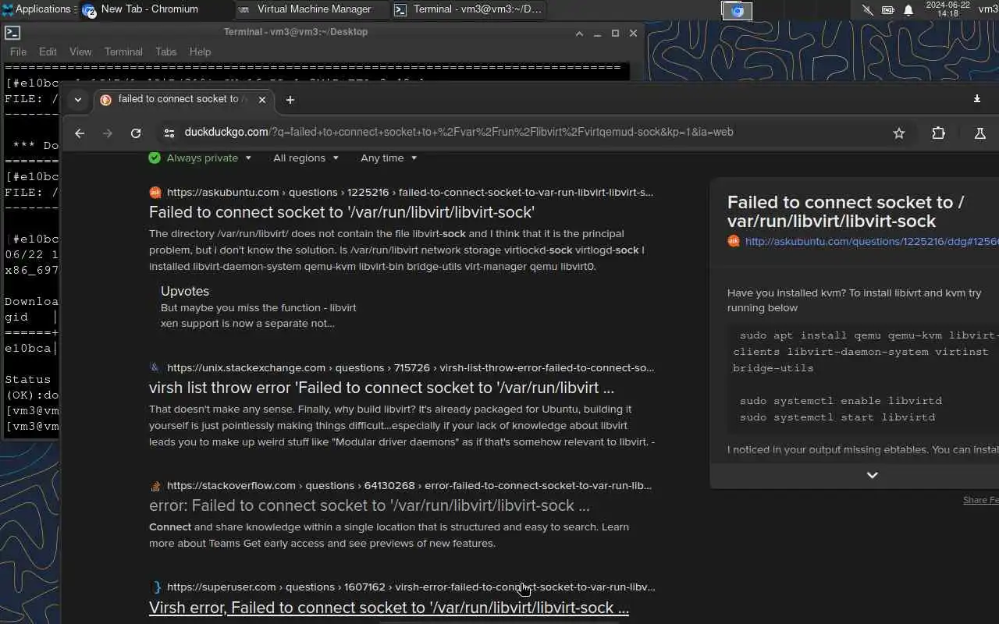Click the askubuntu favicon beside first result
The width and height of the screenshot is (999, 624).
pos(155,193)
